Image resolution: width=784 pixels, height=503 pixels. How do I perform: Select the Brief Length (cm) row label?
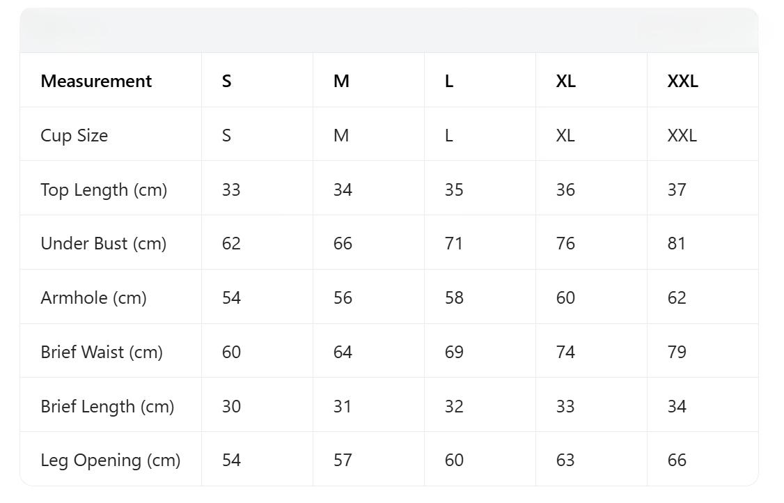107,406
